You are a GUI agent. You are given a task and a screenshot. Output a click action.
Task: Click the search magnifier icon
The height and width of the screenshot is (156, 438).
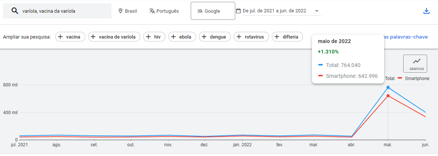[15, 11]
